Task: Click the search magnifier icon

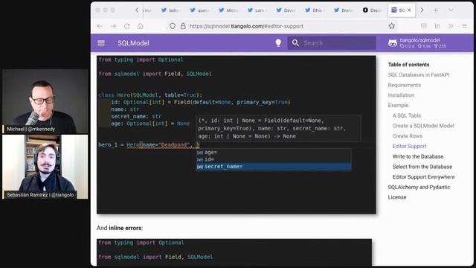Action: [x=295, y=43]
